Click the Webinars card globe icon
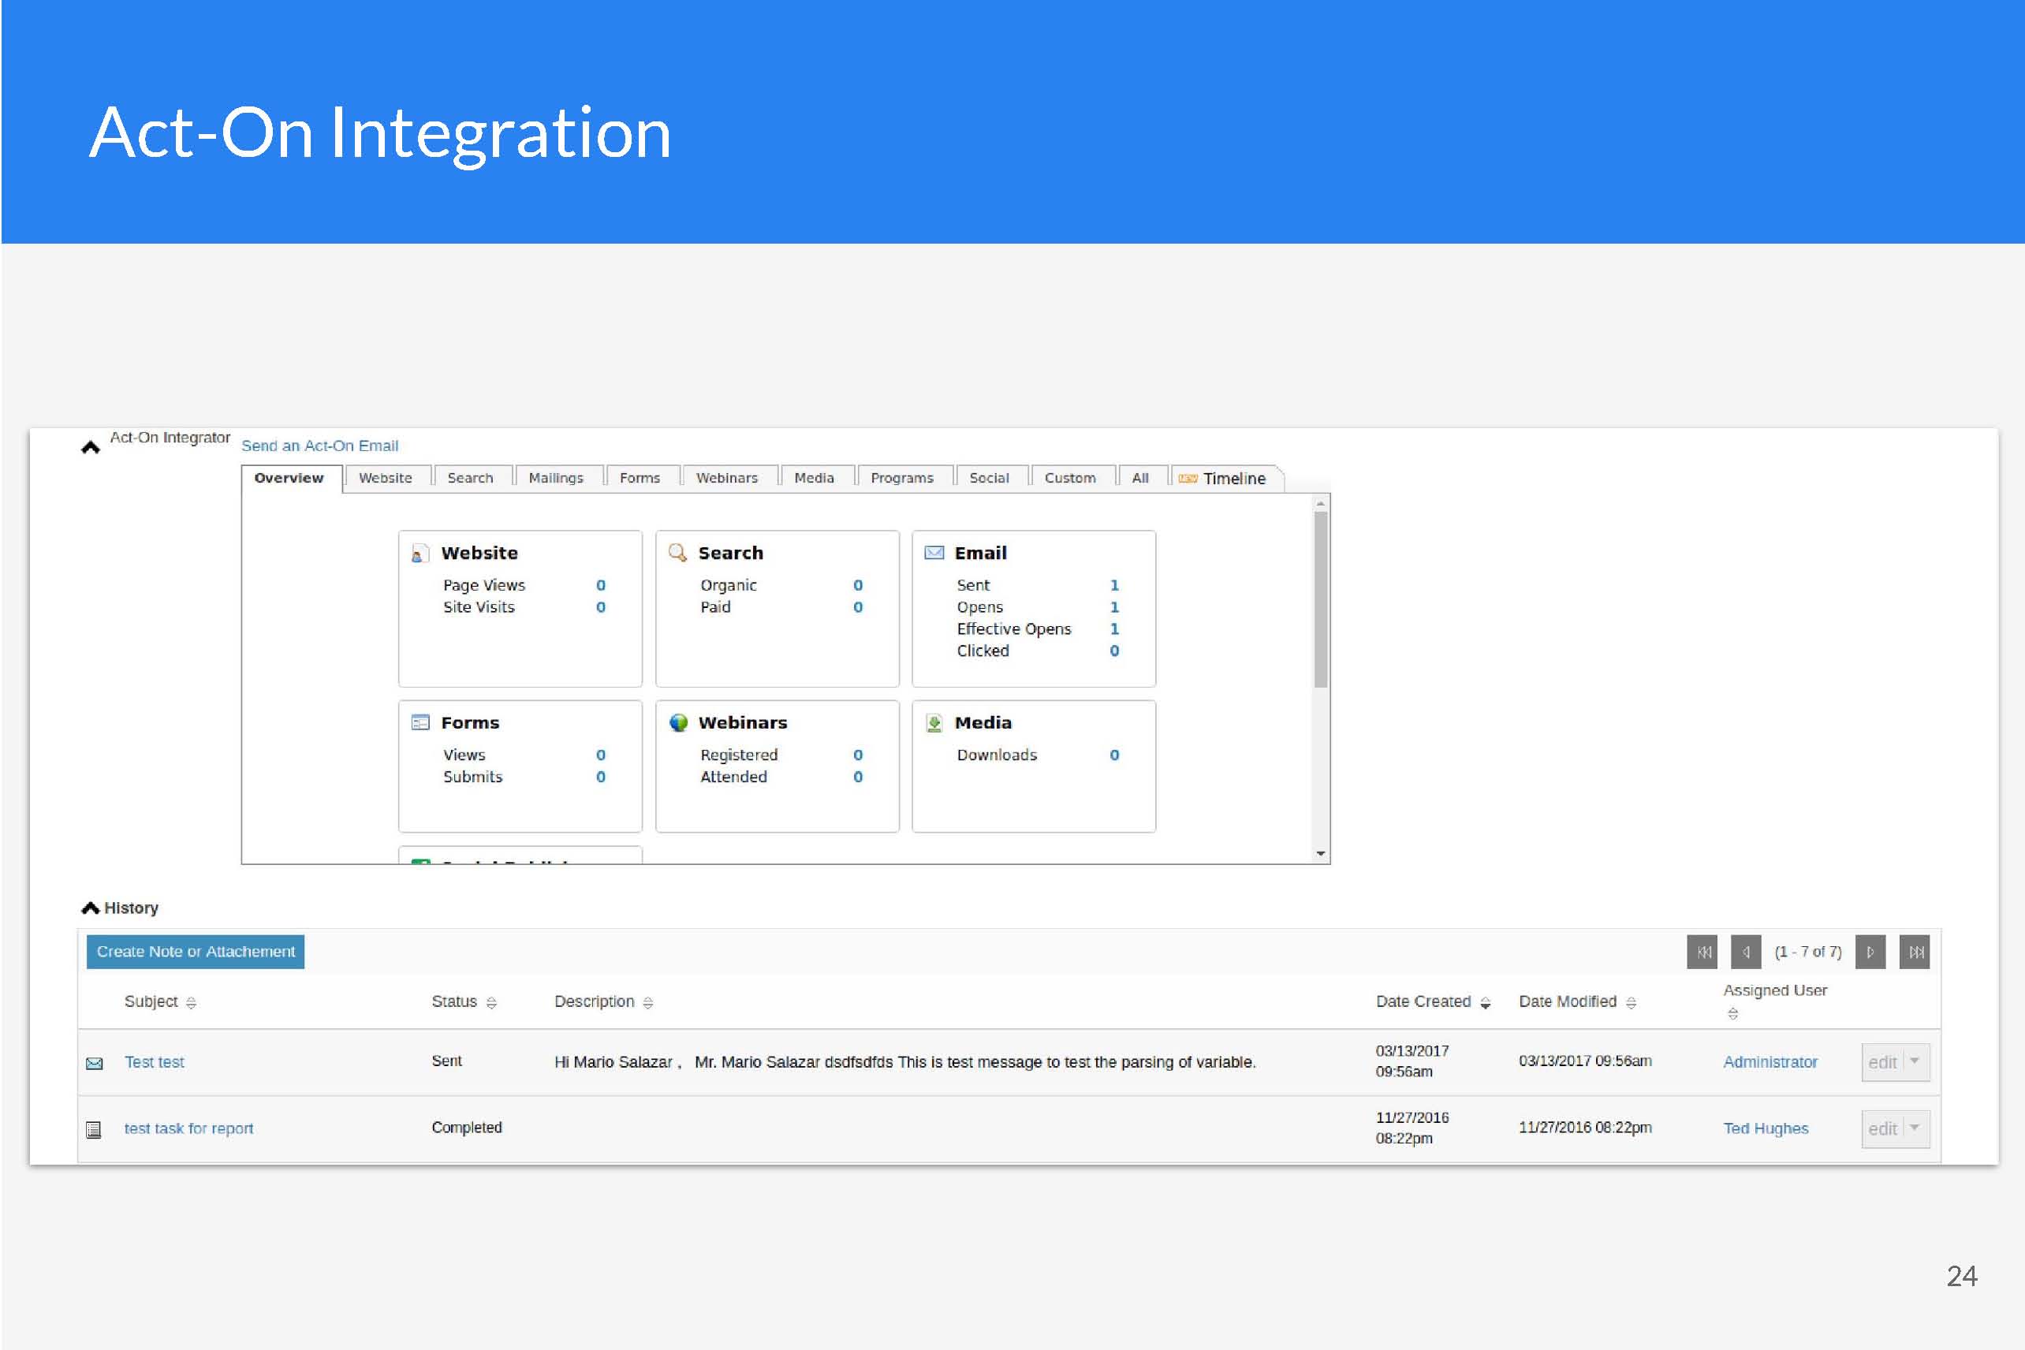2025x1350 pixels. [x=678, y=722]
